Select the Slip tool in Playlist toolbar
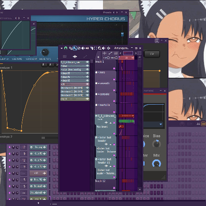This screenshot has height=206, width=206. (87, 48)
